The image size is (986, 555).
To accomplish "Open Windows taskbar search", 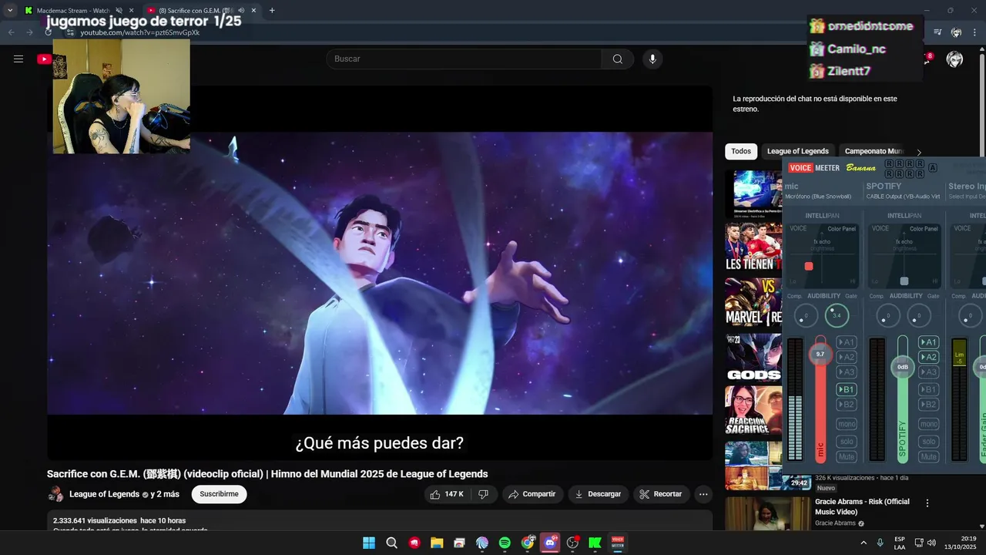I will [x=391, y=543].
